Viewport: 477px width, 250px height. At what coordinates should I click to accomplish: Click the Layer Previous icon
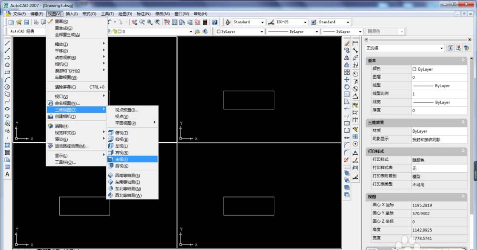(x=206, y=31)
